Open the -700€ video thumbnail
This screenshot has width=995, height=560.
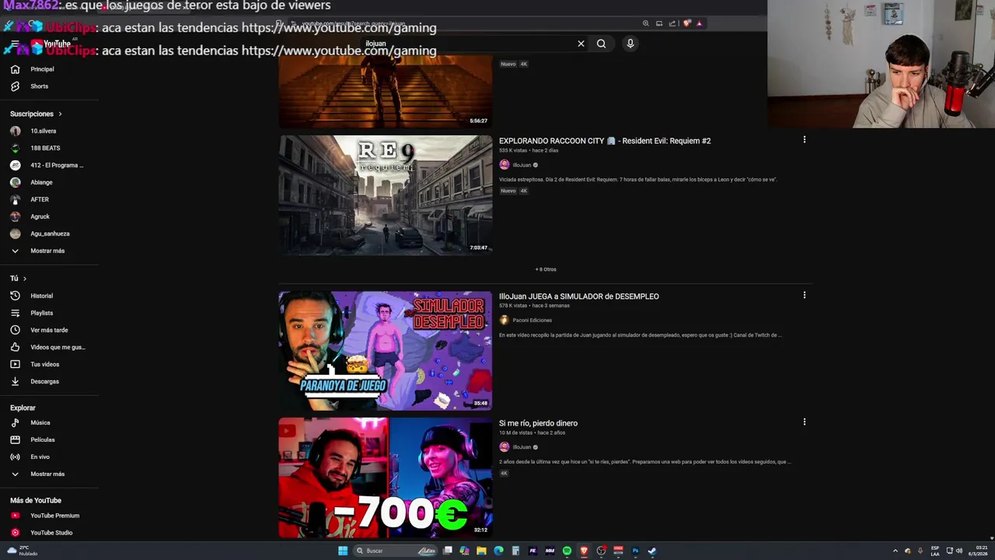tap(386, 478)
